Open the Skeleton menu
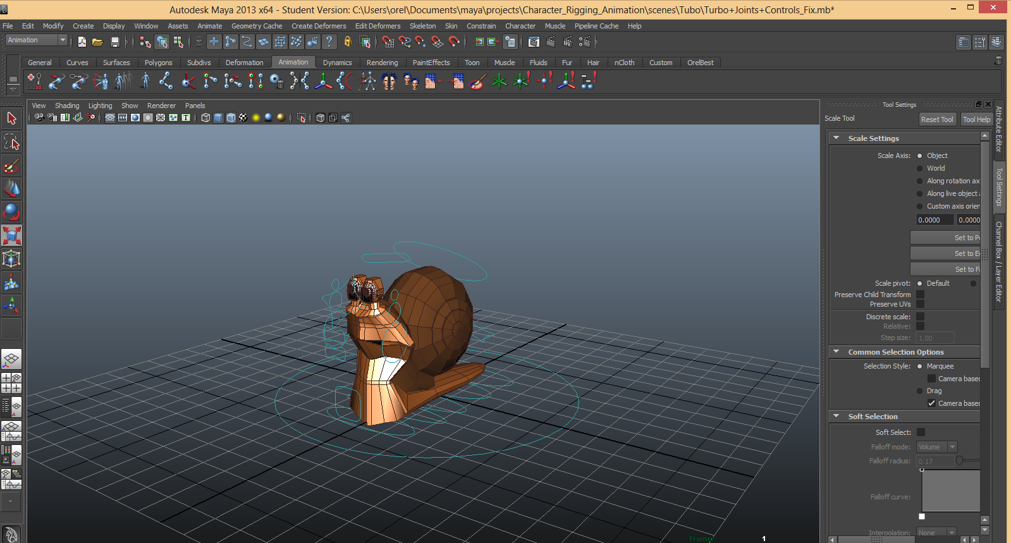1011x543 pixels. [x=422, y=26]
